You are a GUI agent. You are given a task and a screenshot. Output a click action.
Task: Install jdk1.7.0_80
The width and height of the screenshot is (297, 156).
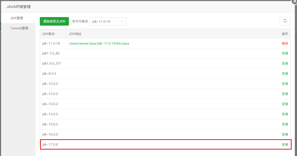click(x=285, y=53)
